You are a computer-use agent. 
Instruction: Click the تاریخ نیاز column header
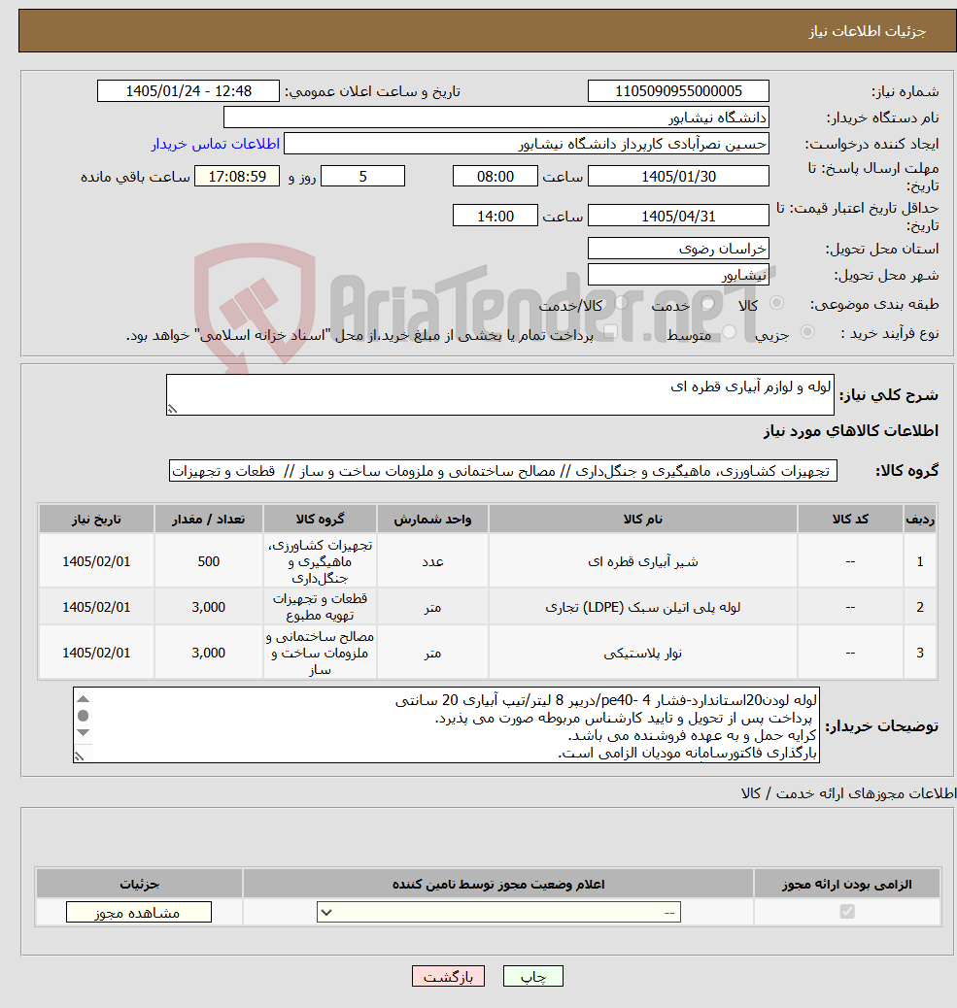click(x=96, y=519)
